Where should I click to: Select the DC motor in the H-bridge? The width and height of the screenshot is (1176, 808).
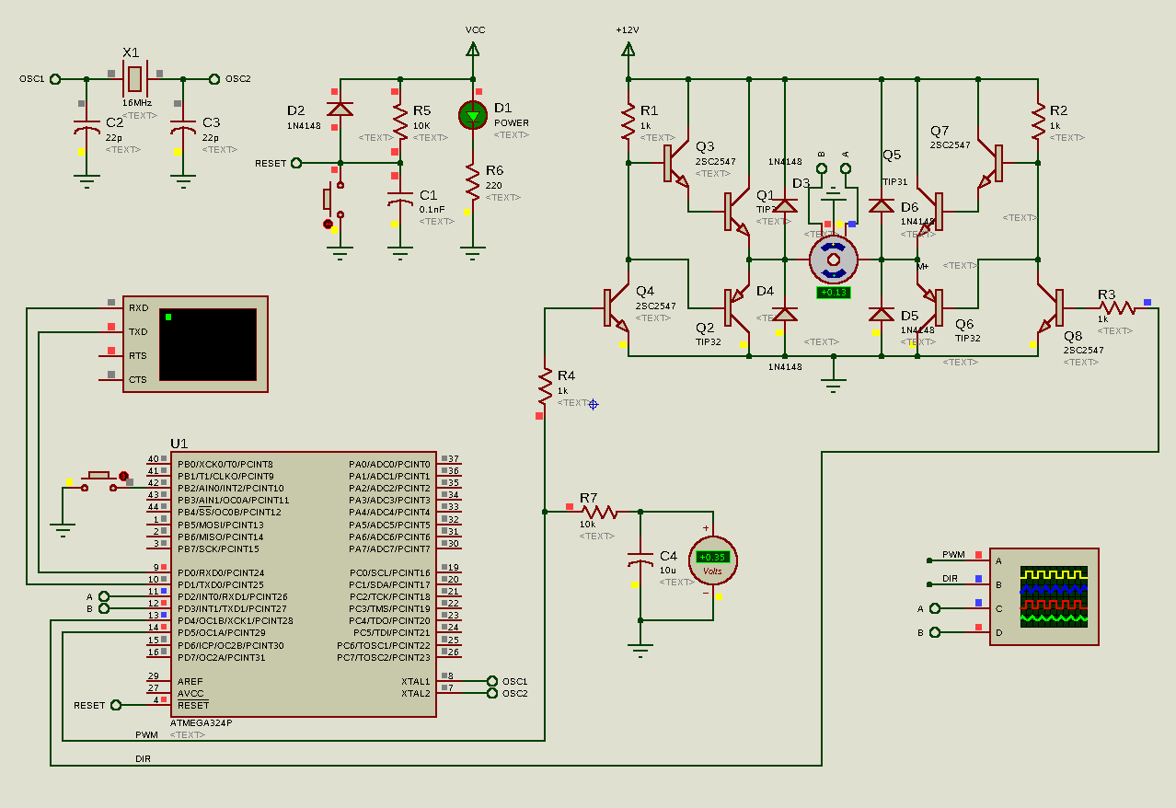[834, 260]
